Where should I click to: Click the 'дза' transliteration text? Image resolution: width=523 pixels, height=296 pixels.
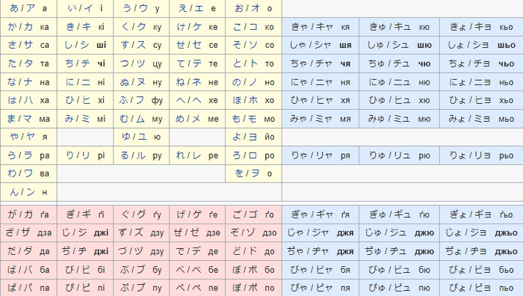click(x=44, y=233)
